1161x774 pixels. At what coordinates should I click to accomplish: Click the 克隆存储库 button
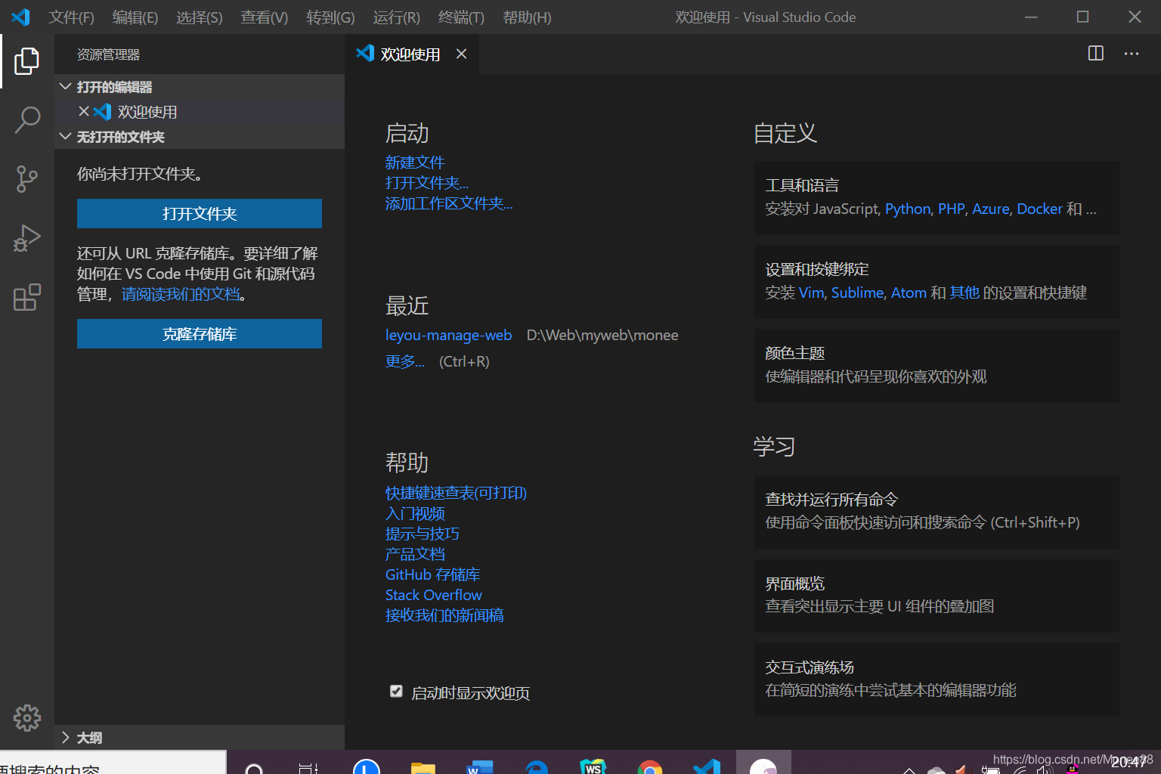(x=200, y=333)
